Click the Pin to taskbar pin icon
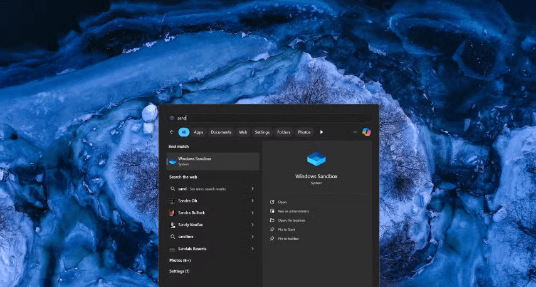Screen dimensions: 536x287 pos(272,239)
